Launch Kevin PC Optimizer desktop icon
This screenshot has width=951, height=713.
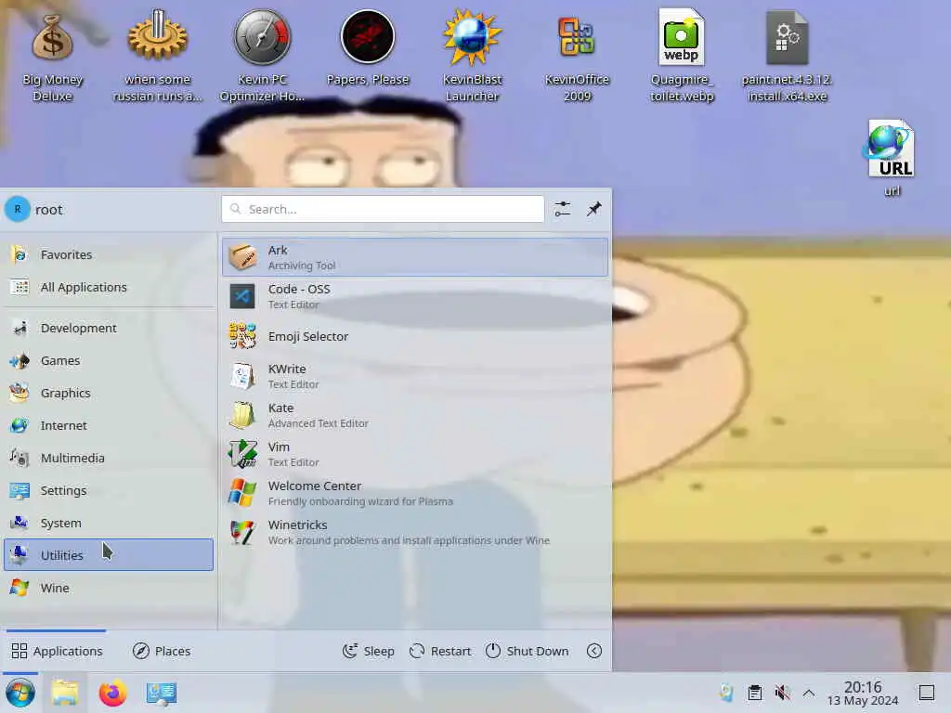[262, 56]
